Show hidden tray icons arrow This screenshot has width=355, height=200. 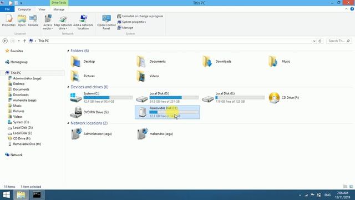pos(300,195)
